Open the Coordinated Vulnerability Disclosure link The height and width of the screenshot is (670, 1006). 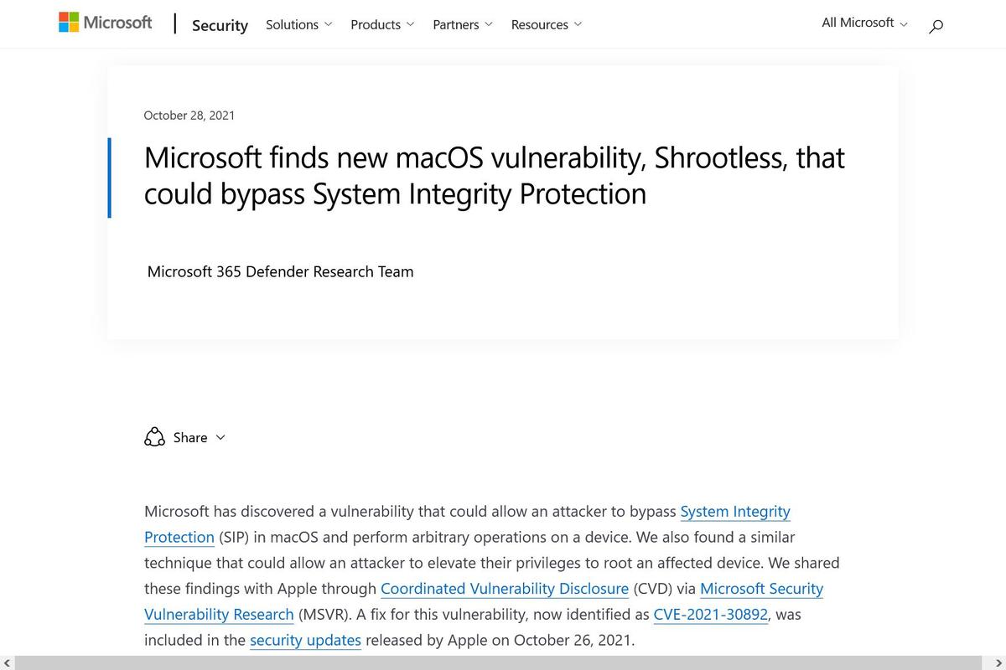pos(505,589)
